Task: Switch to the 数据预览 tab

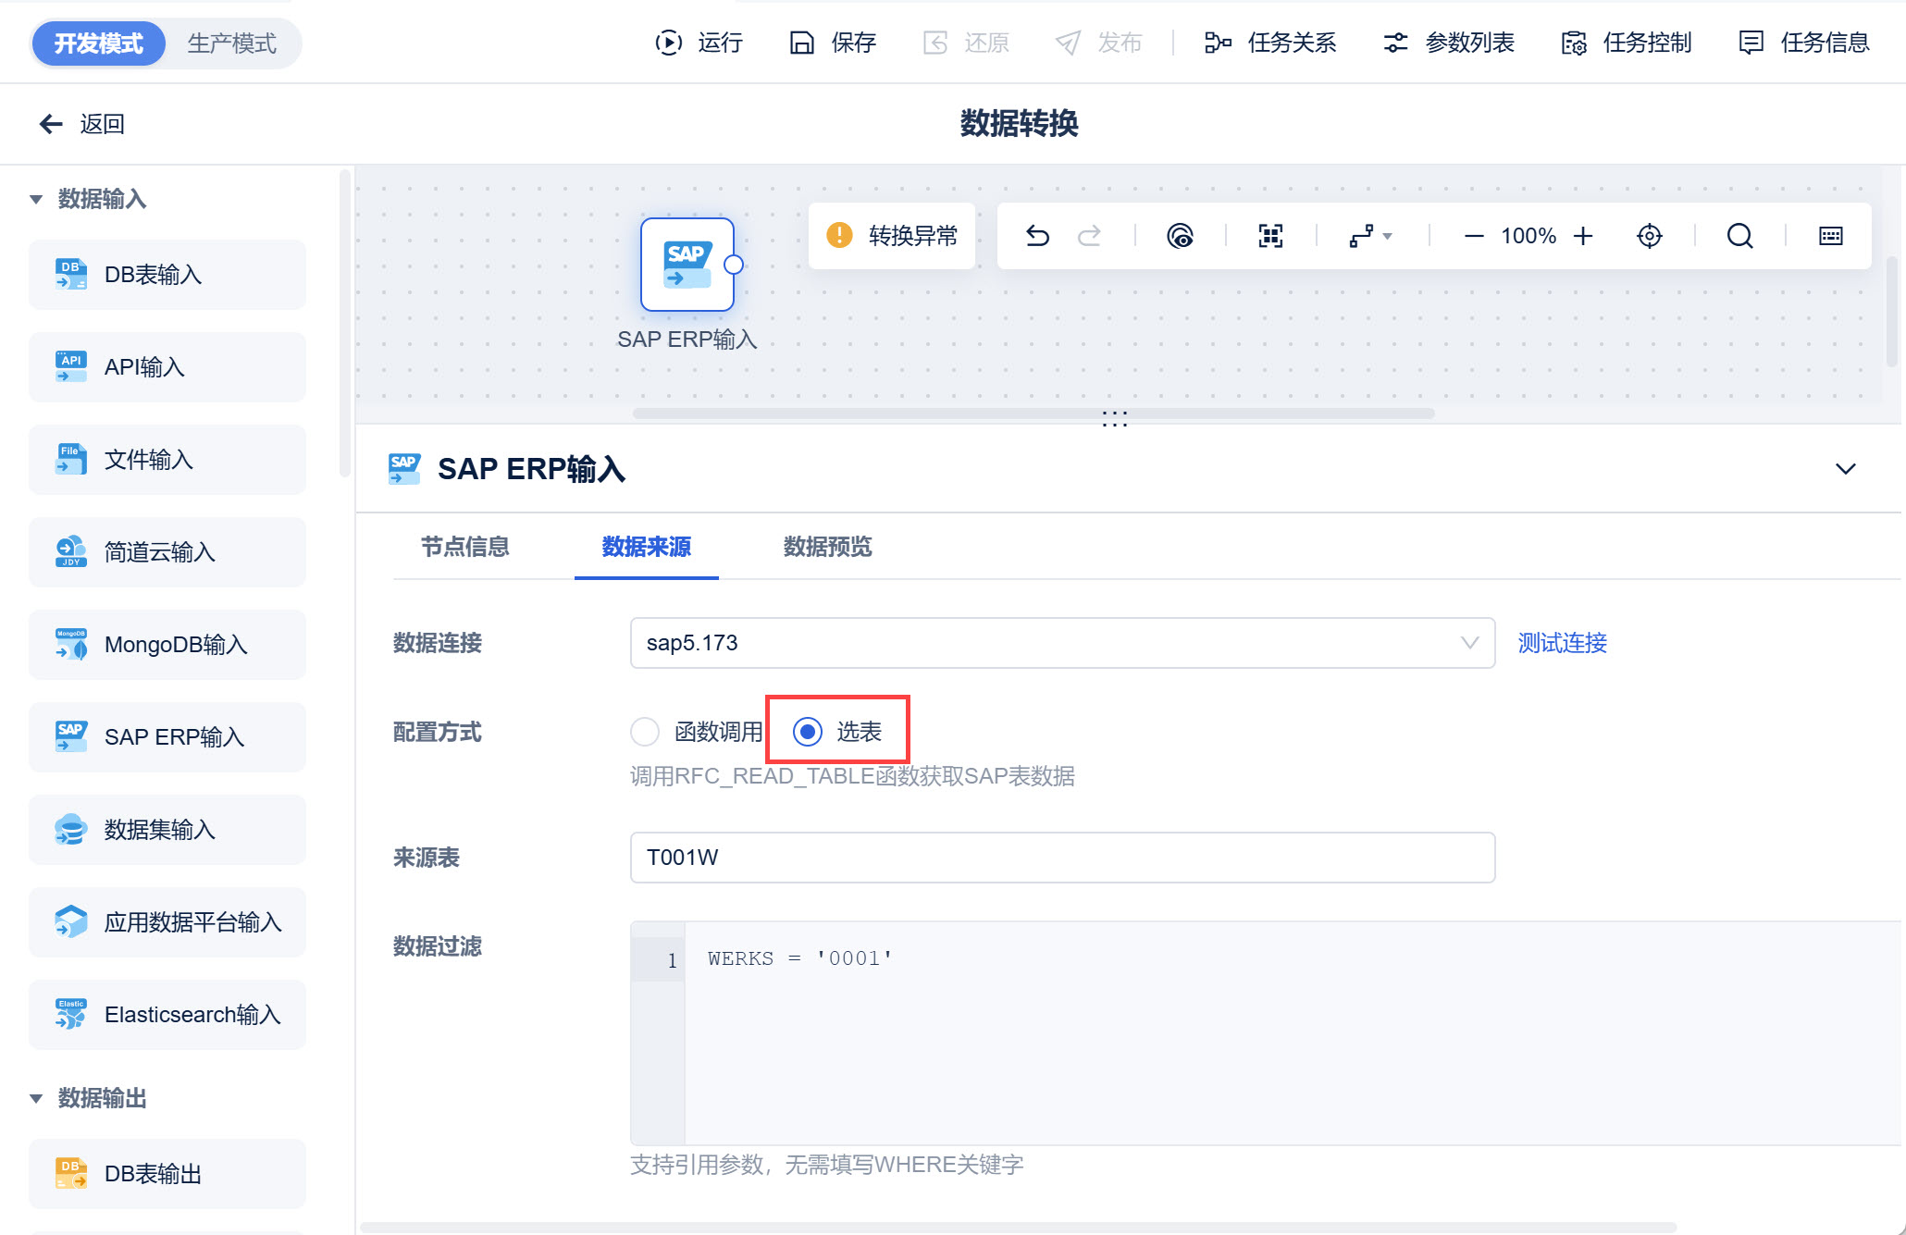Action: tap(828, 547)
